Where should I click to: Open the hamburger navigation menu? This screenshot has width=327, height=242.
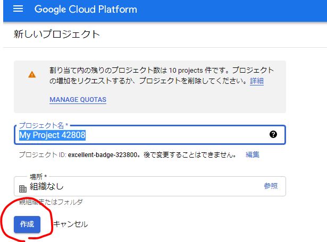(x=18, y=10)
